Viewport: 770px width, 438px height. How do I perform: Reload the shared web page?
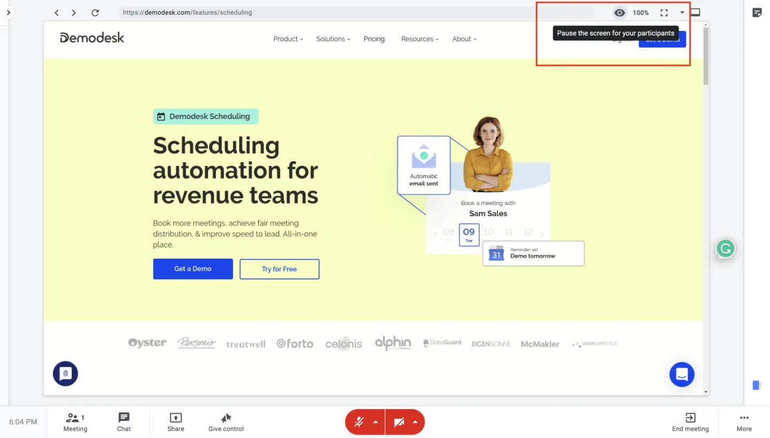95,12
